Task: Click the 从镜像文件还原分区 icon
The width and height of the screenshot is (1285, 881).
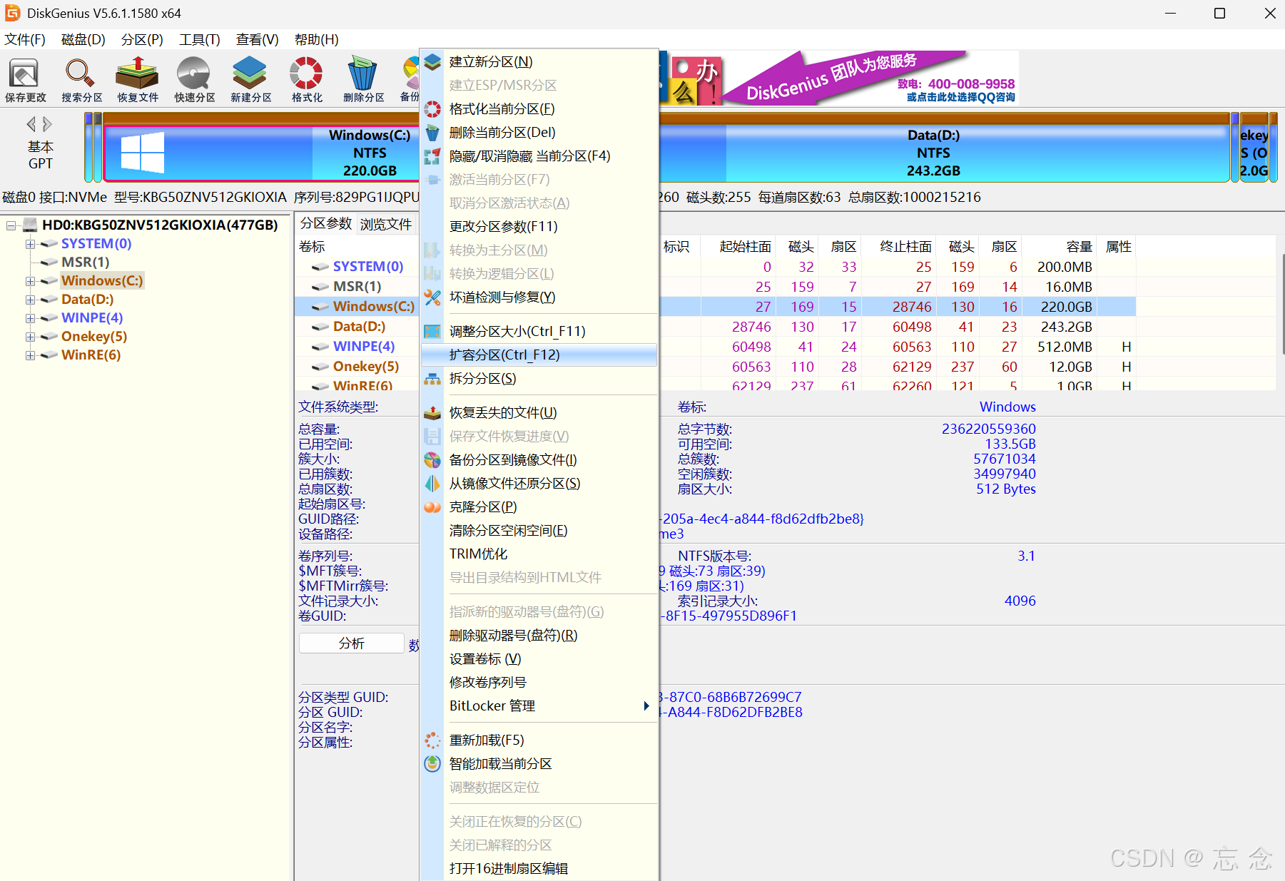Action: (432, 484)
